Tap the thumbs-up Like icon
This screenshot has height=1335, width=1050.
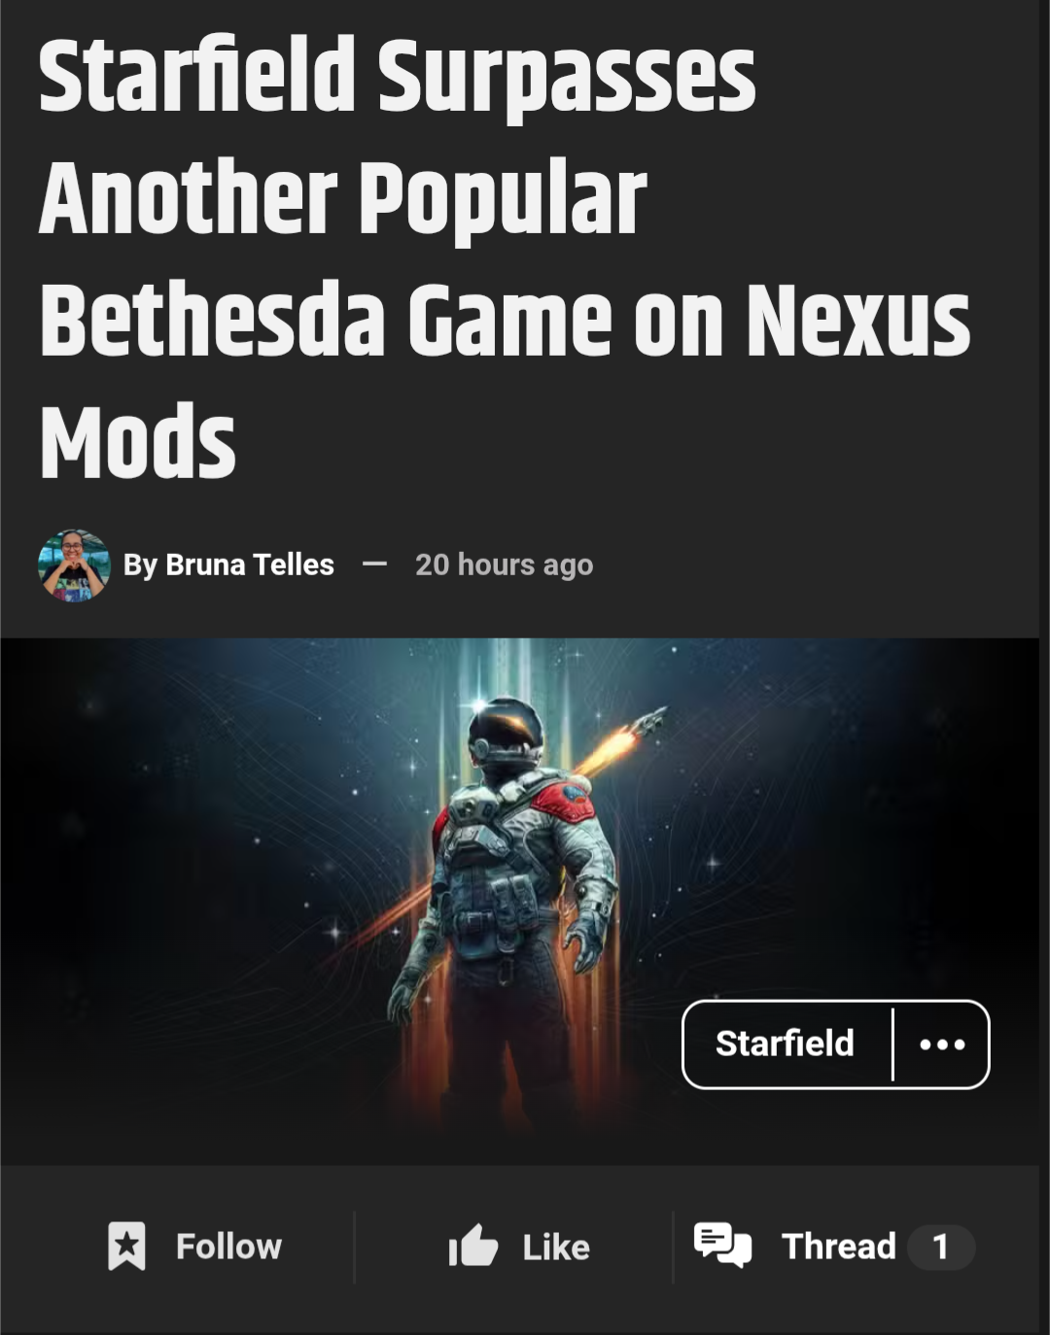tap(473, 1247)
